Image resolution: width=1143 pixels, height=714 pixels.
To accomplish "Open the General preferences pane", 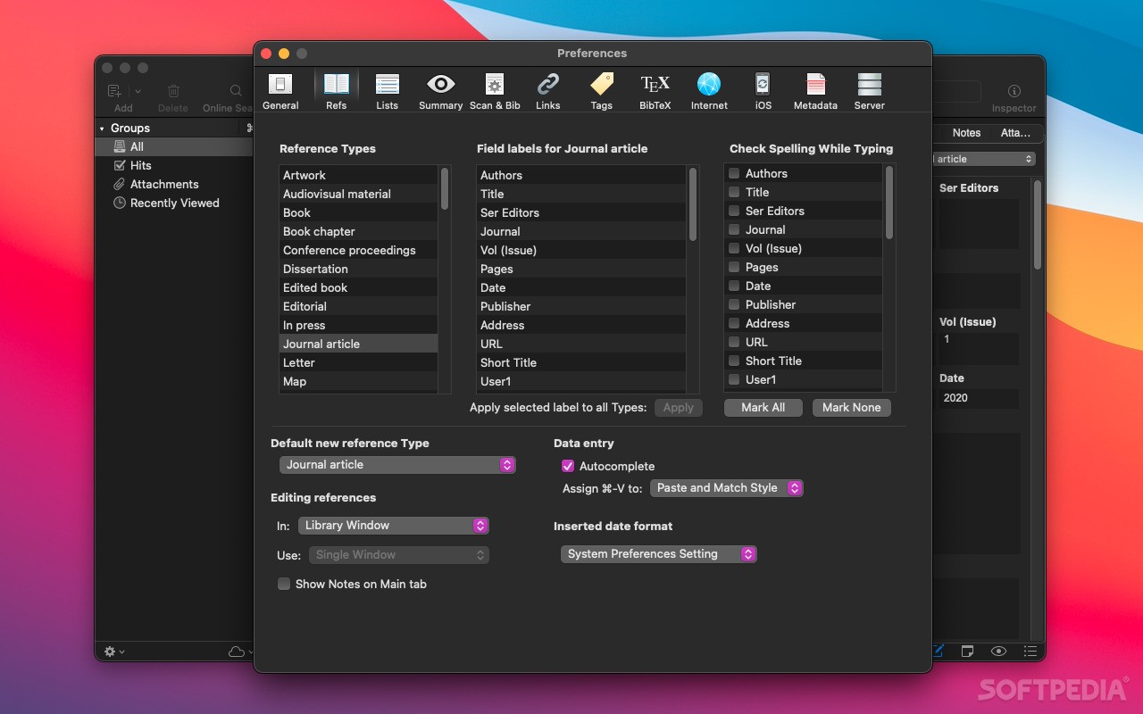I will click(x=280, y=89).
